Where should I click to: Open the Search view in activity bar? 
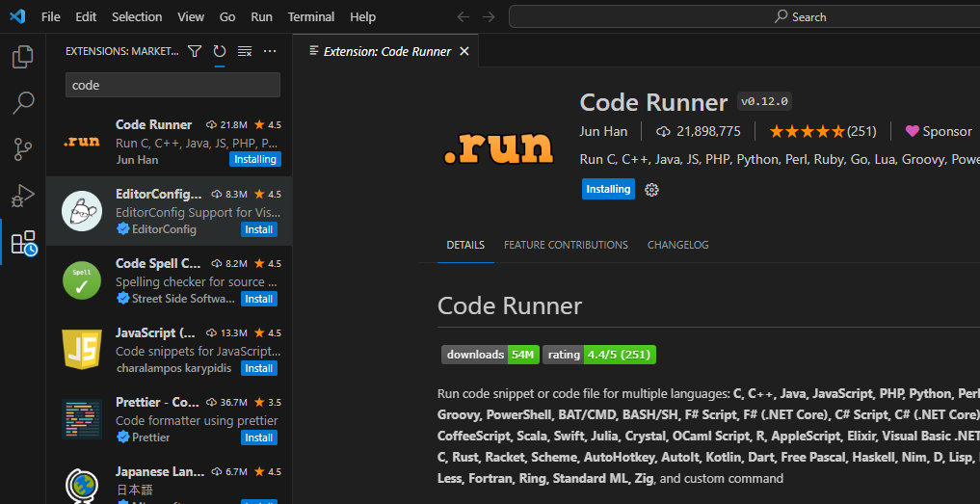point(23,102)
